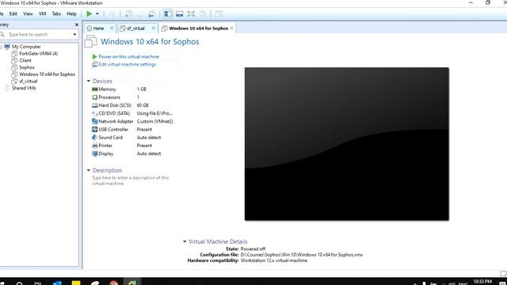Click the VMware Workstation taskbar icon
The height and width of the screenshot is (285, 507).
coord(132,283)
